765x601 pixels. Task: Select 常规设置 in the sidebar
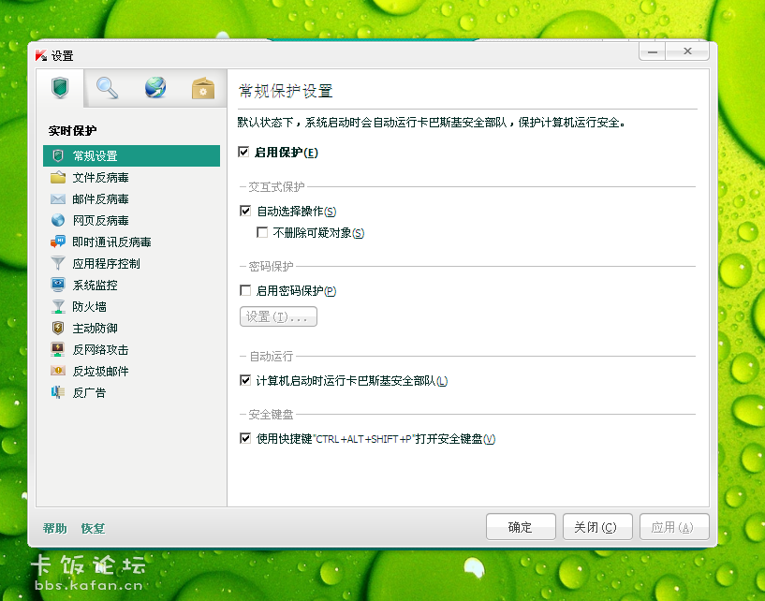tap(131, 155)
